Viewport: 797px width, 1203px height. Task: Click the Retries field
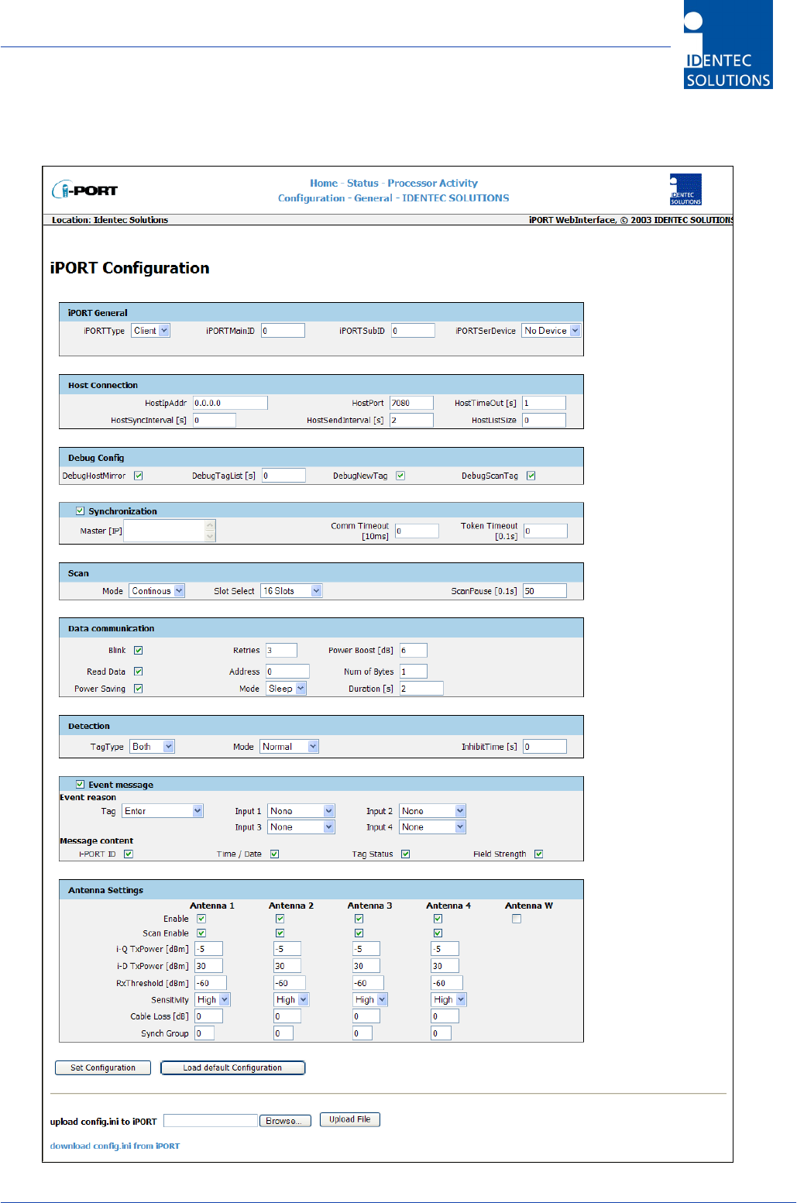[281, 651]
